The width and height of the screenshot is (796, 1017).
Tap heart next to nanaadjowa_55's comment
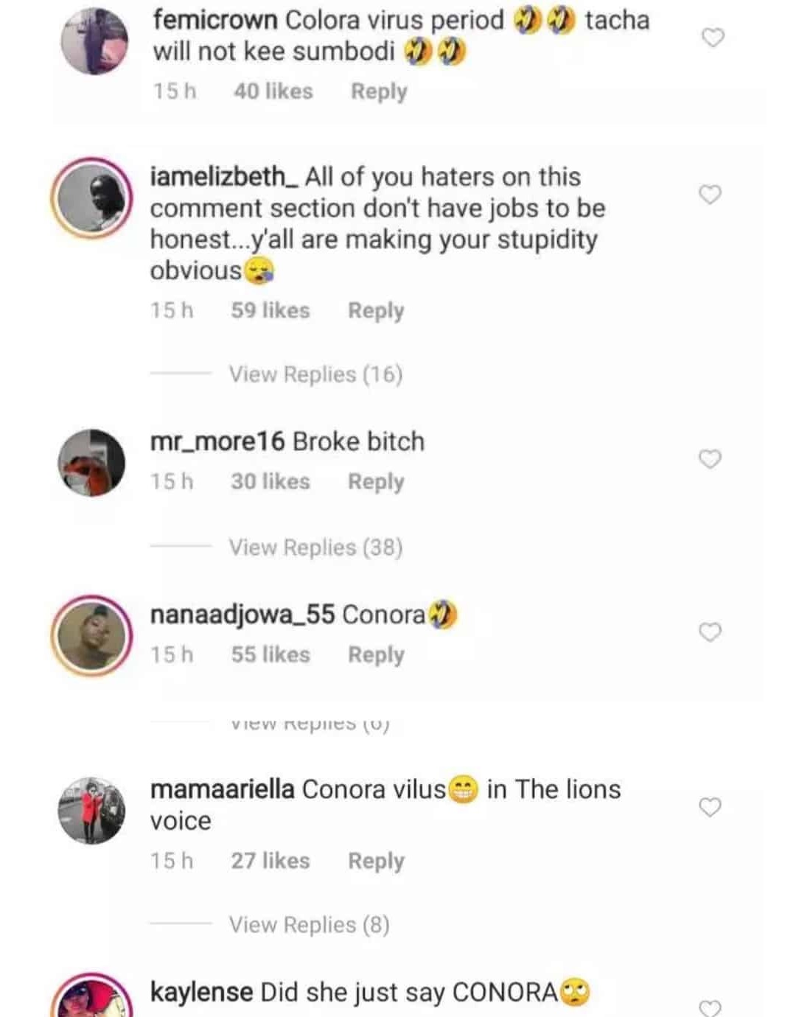tap(710, 632)
